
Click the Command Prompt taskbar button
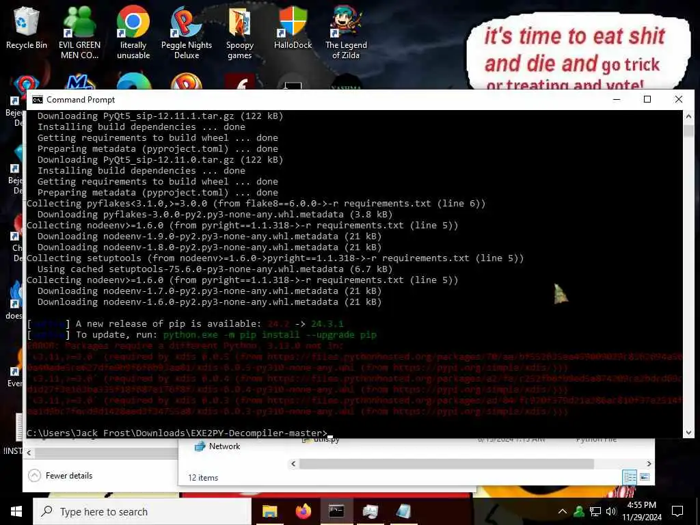[x=336, y=511]
